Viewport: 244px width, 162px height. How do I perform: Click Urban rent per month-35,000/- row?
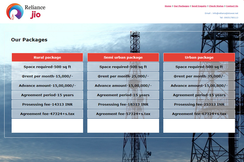pyautogui.click(x=199, y=76)
